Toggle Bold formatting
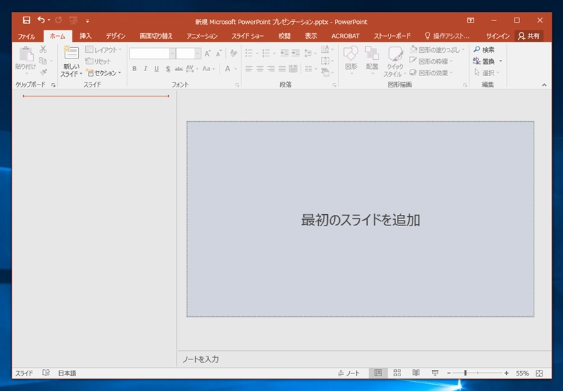 point(134,68)
